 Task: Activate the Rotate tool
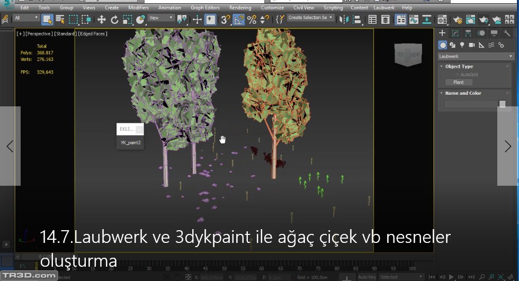click(115, 20)
